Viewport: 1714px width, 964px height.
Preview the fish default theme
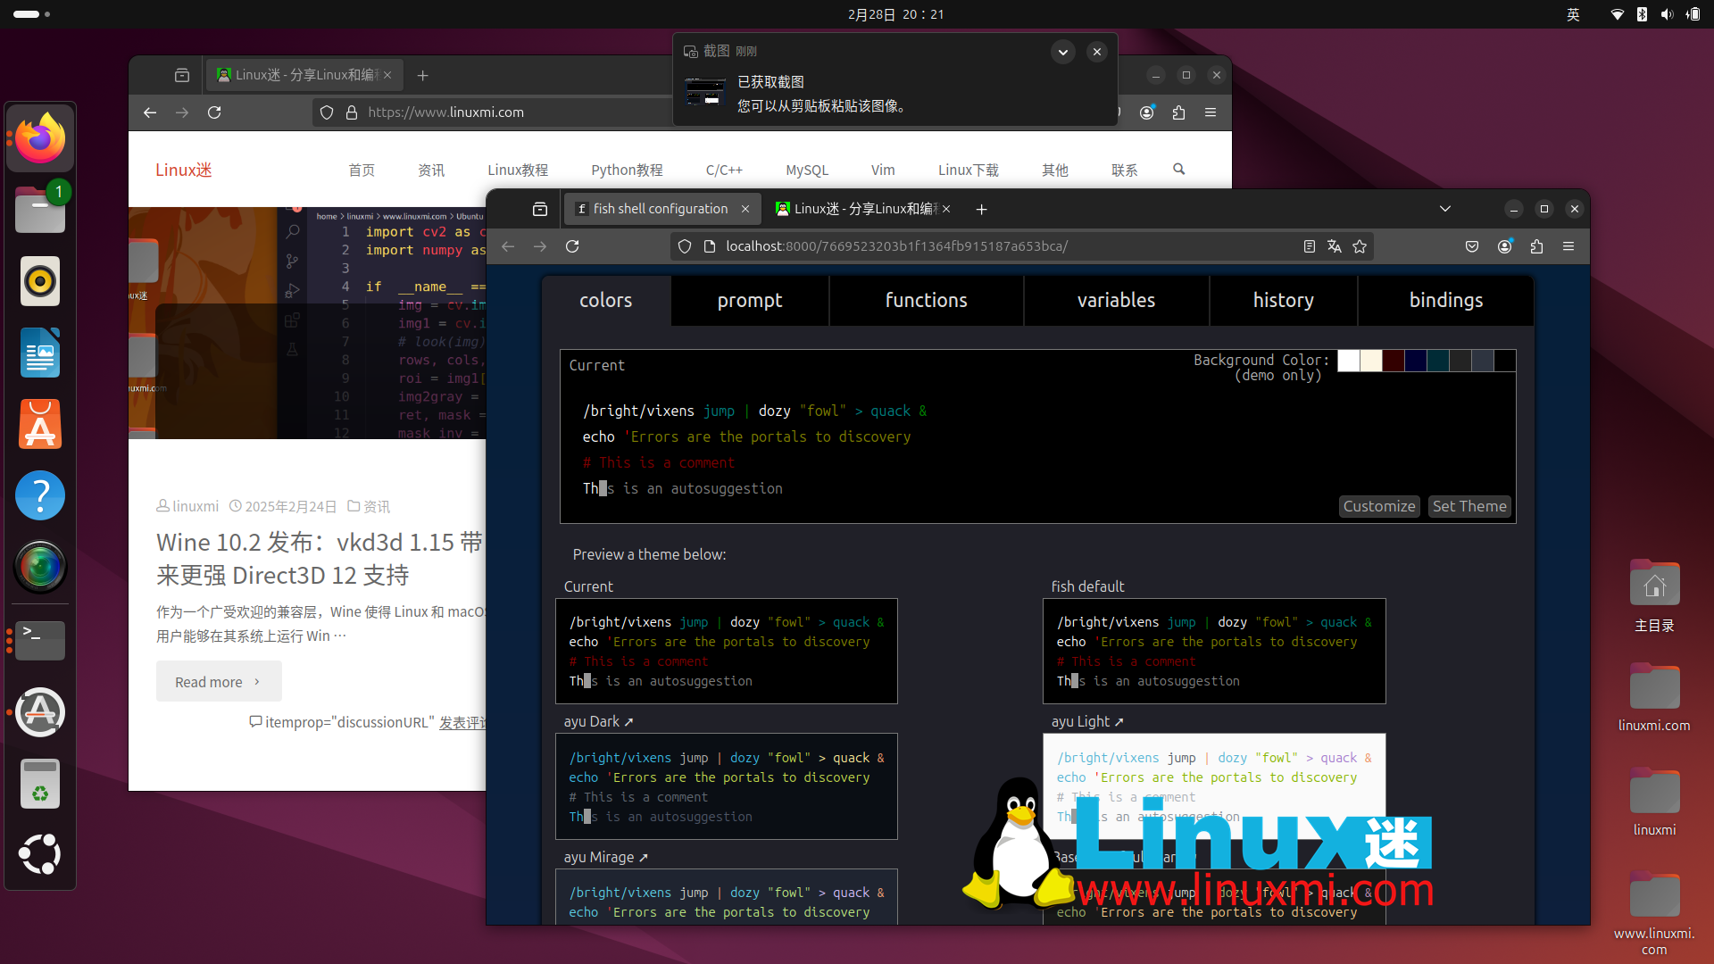click(1214, 652)
